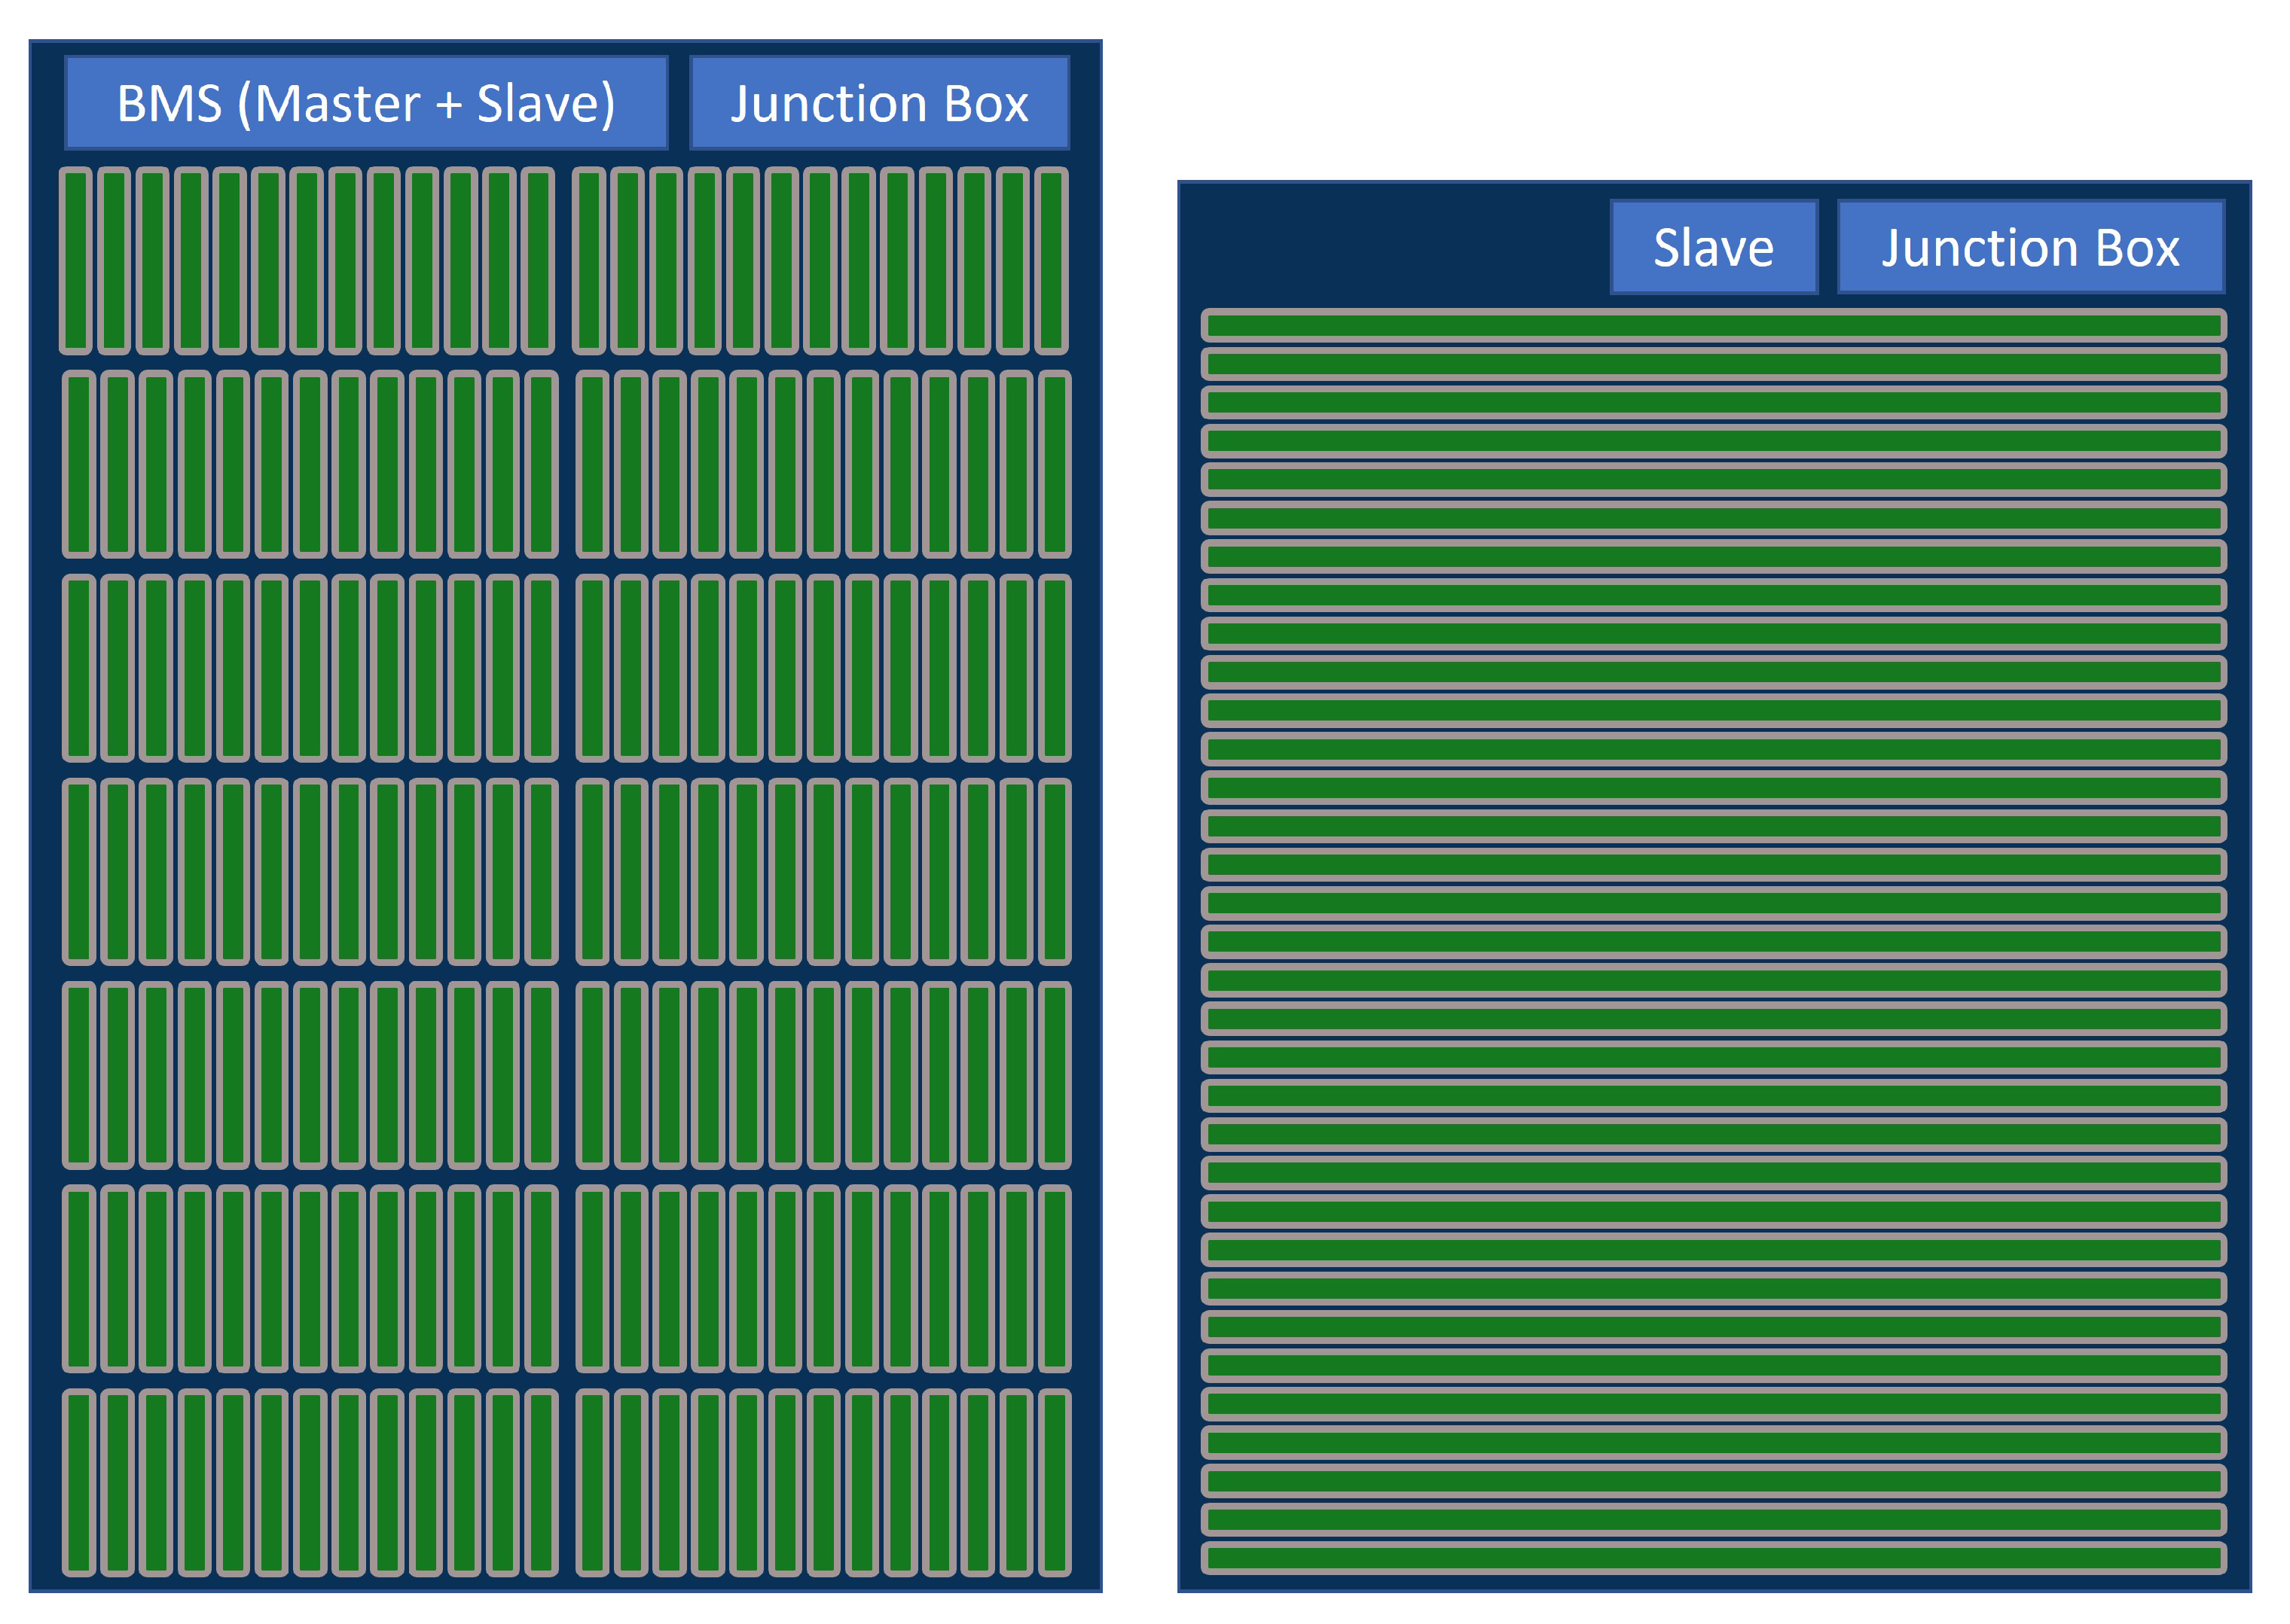The image size is (2290, 1624).
Task: Click last cell of sixth row, left pack
Action: [1055, 1278]
